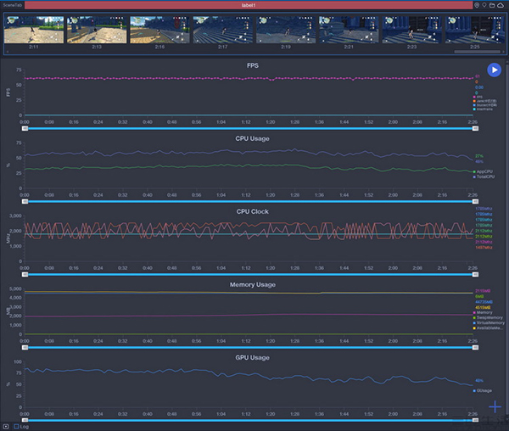The image size is (509, 431).
Task: Open the screenshot thumbnail at 2:11
Action: [33, 30]
